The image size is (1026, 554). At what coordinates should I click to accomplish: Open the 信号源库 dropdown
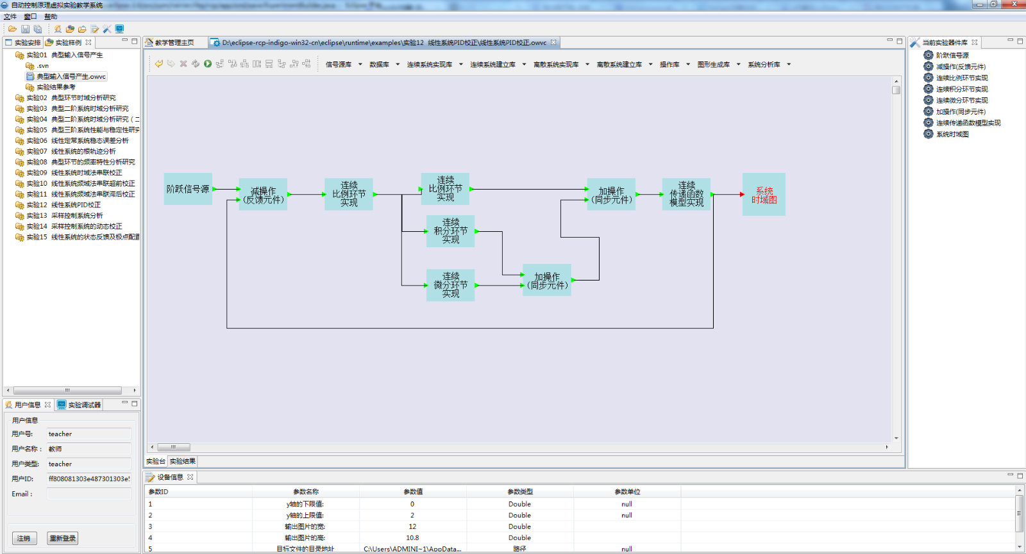pos(343,65)
